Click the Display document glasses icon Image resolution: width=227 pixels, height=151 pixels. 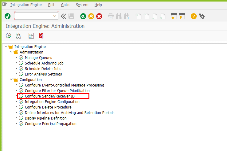(x=18, y=36)
